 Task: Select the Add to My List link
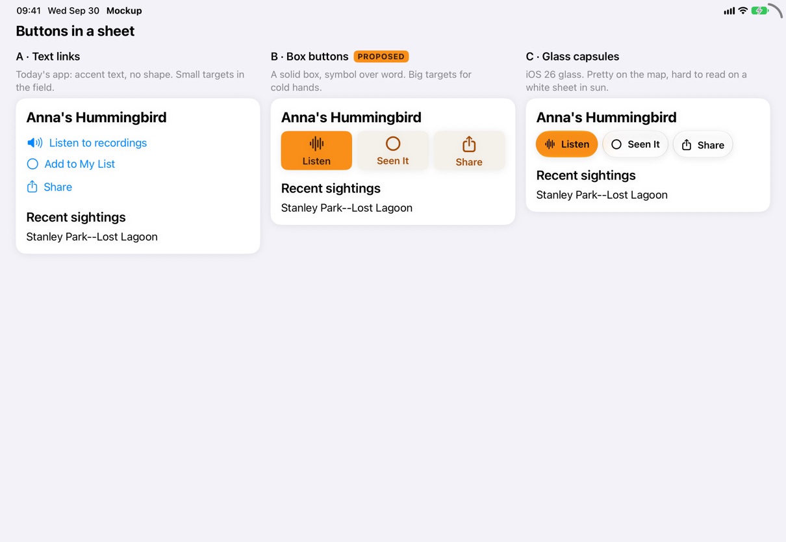[79, 164]
